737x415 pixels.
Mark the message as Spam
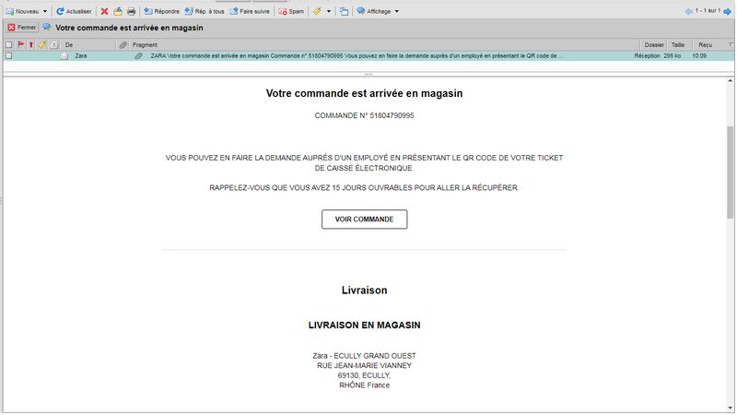click(x=291, y=11)
